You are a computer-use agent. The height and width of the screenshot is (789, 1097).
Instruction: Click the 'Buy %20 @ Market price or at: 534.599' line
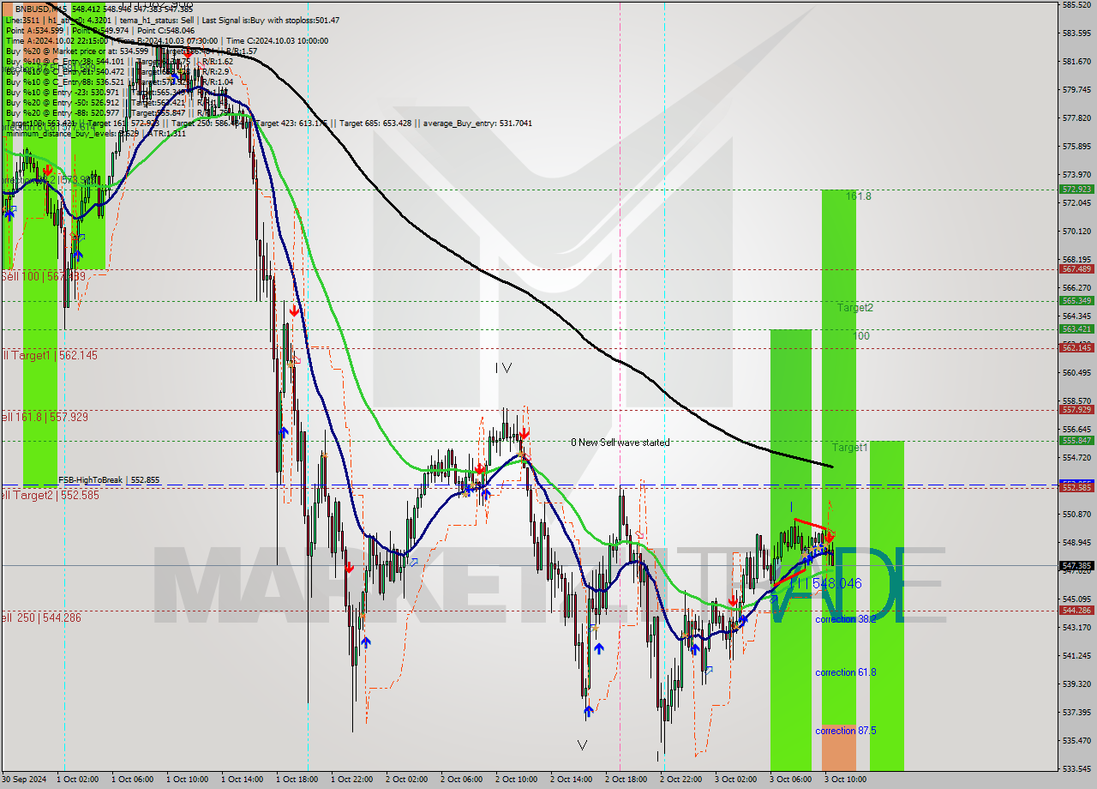(77, 51)
